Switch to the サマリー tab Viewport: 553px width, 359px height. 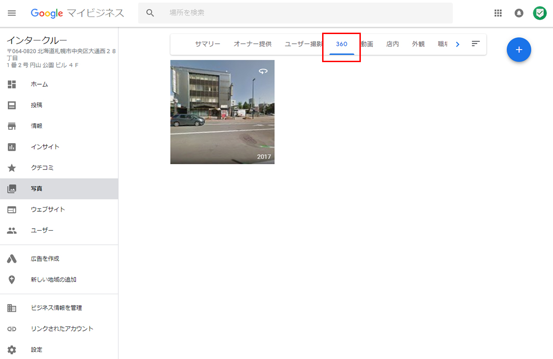[x=207, y=44]
